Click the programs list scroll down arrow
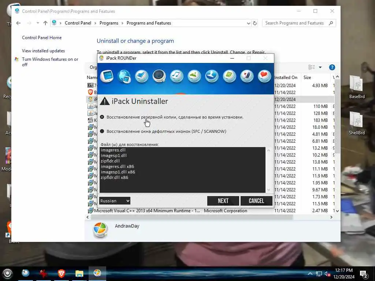Image resolution: width=375 pixels, height=281 pixels. click(337, 211)
